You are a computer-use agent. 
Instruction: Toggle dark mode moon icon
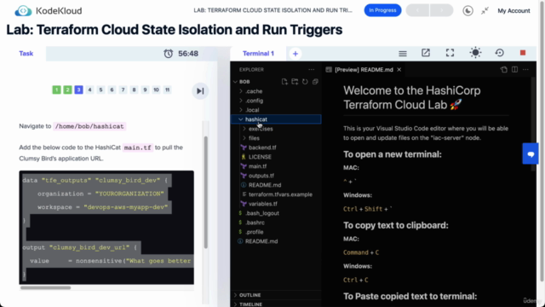(x=468, y=11)
